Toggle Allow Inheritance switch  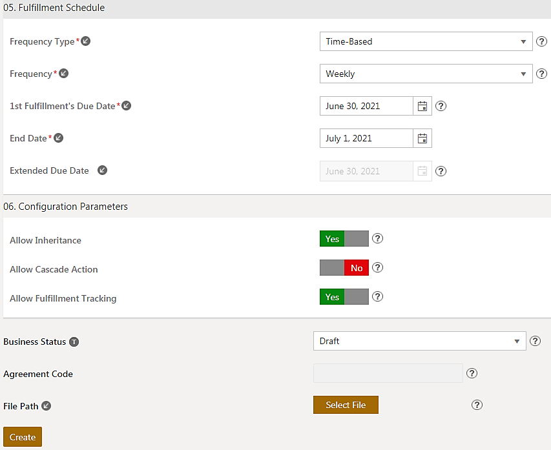pyautogui.click(x=344, y=239)
